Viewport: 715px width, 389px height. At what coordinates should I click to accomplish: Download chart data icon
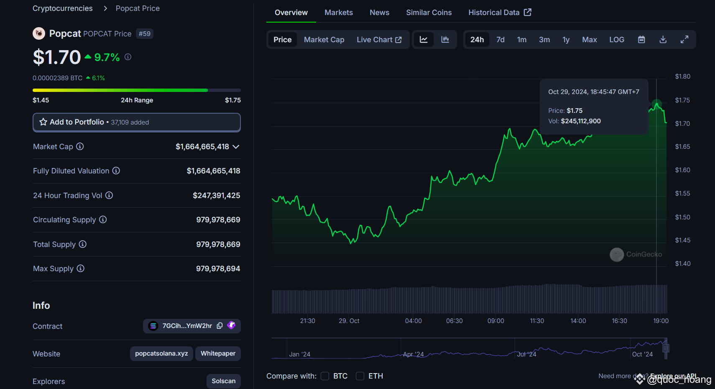[x=663, y=40]
